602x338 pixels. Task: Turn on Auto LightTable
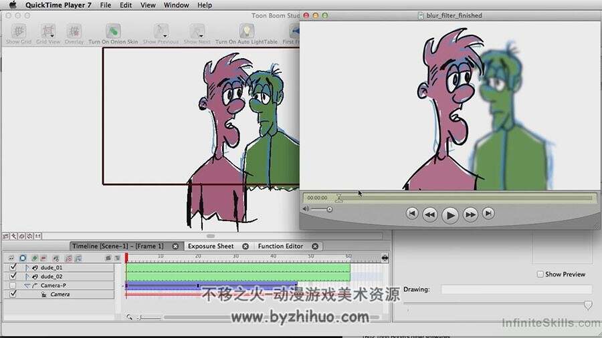(x=246, y=33)
